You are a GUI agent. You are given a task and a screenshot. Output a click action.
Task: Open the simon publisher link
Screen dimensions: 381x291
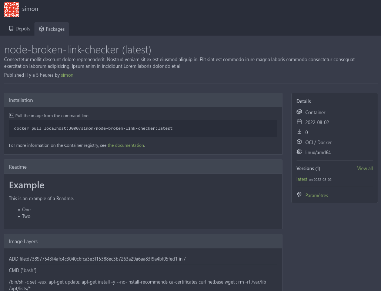(67, 75)
